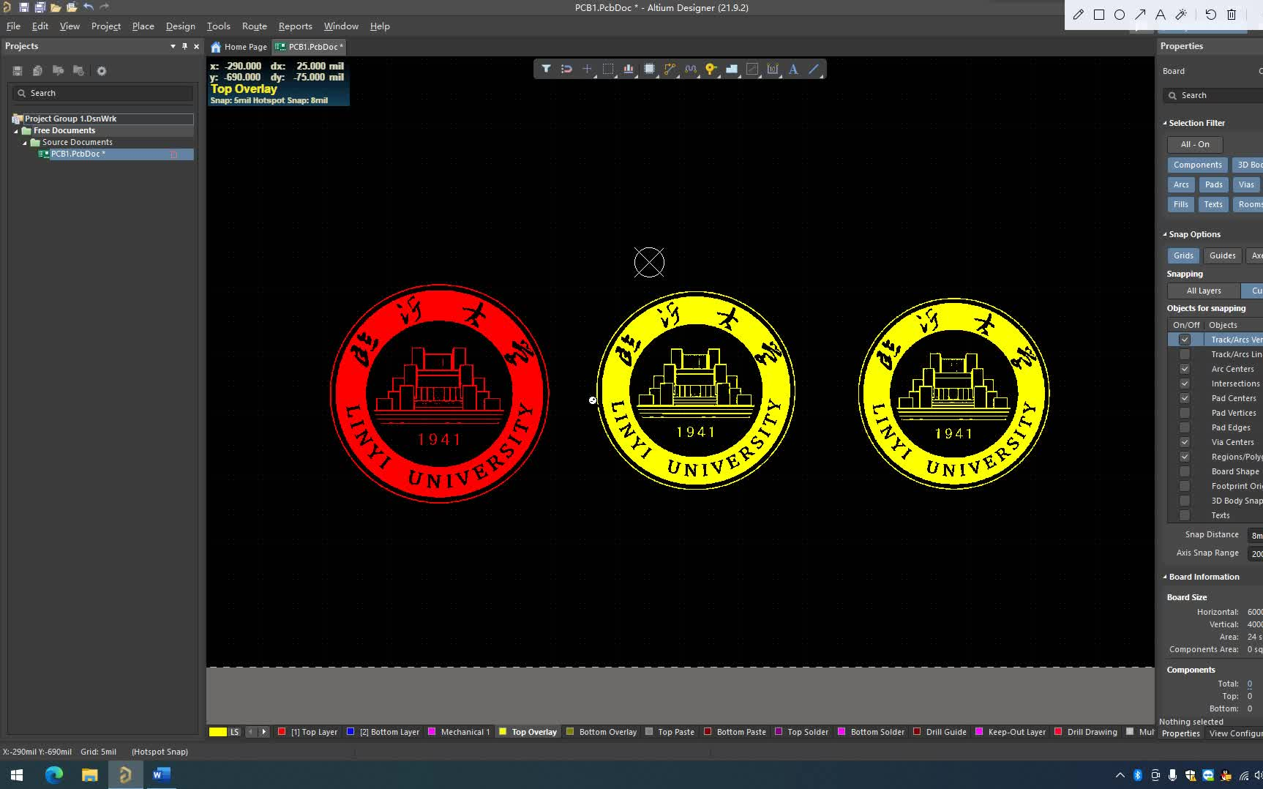Switch to Keep-Out Layer tab
The width and height of the screenshot is (1263, 789).
pos(1011,732)
